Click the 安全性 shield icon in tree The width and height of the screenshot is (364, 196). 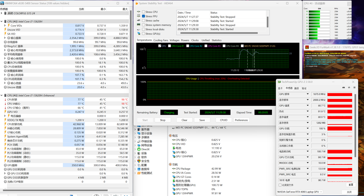pyautogui.click(x=139, y=161)
